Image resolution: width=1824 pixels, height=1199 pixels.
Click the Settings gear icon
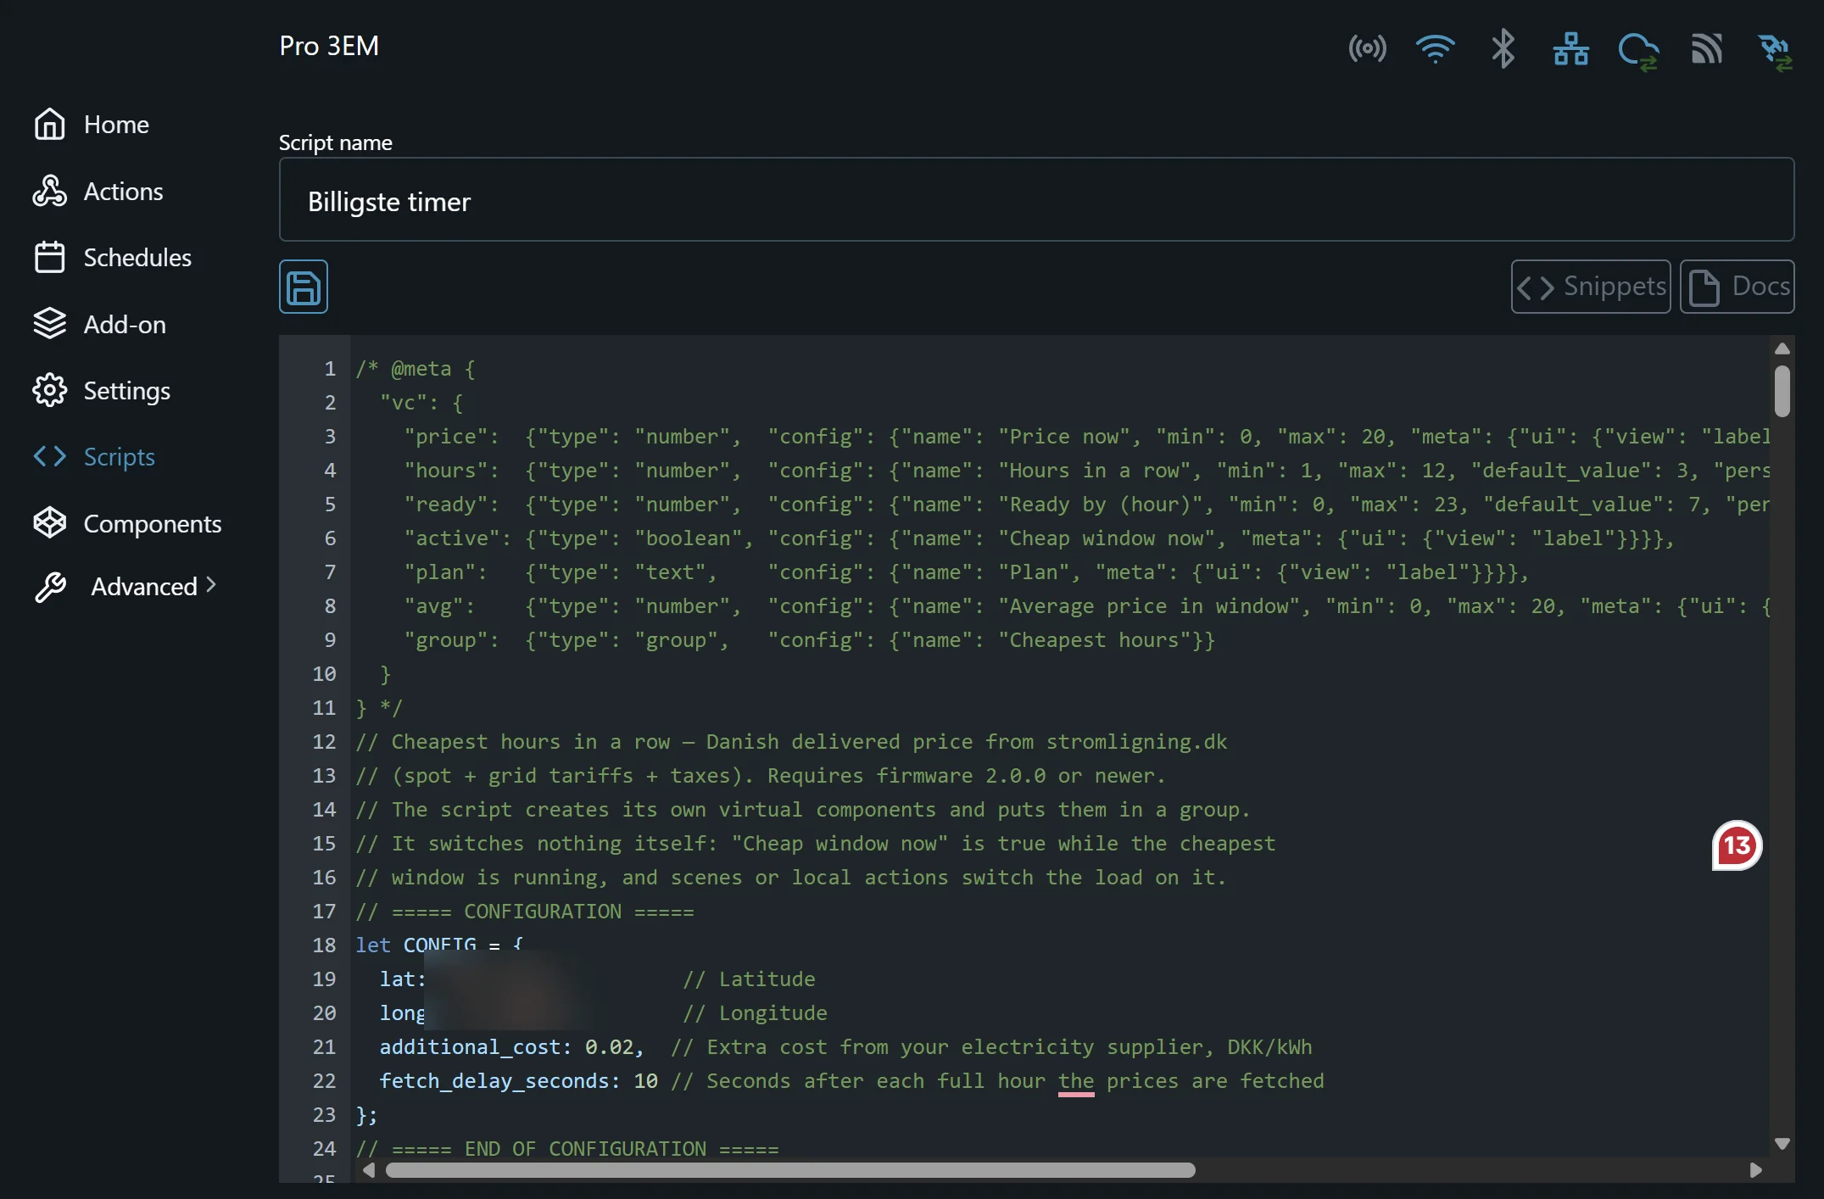click(49, 390)
